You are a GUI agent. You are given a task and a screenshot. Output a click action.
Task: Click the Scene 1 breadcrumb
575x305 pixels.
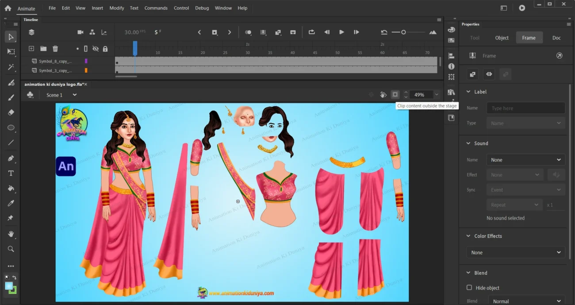[x=54, y=95]
